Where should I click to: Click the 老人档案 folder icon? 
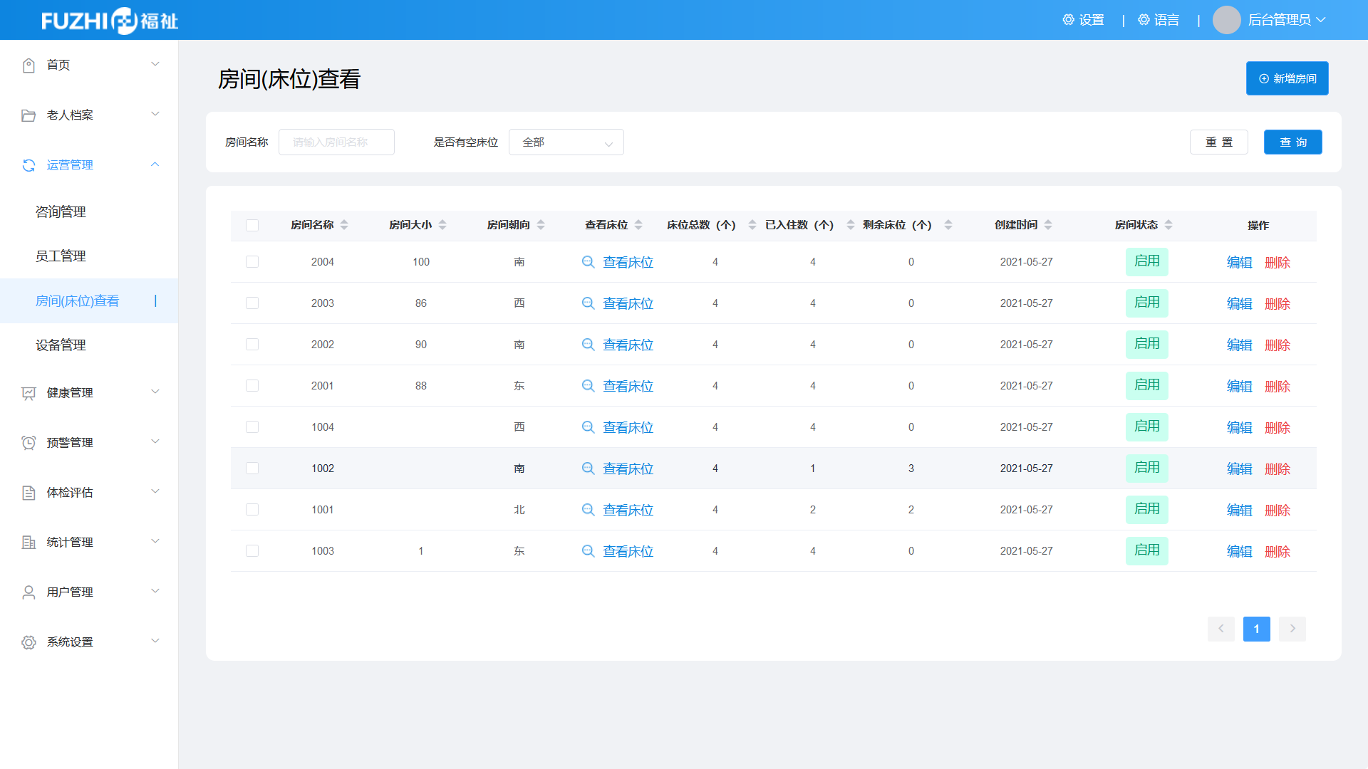click(28, 115)
